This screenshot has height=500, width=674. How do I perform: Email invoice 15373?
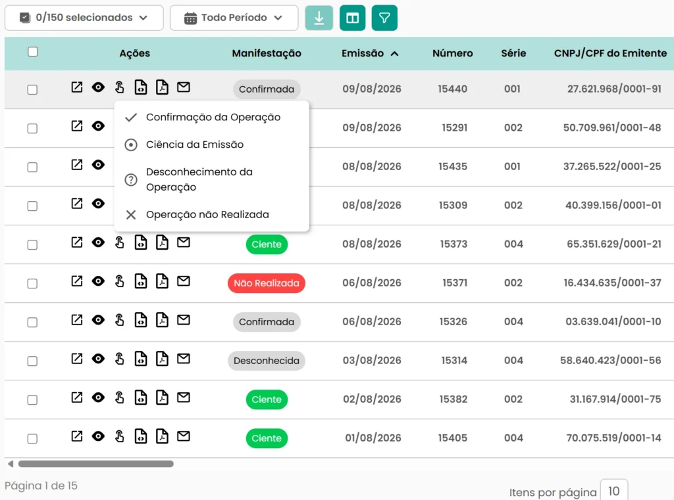(x=184, y=242)
